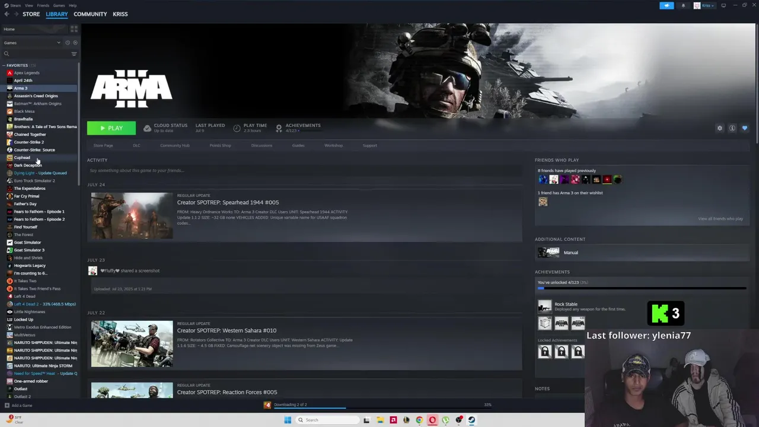Open the Manual additional content item
The width and height of the screenshot is (759, 427).
coord(642,253)
